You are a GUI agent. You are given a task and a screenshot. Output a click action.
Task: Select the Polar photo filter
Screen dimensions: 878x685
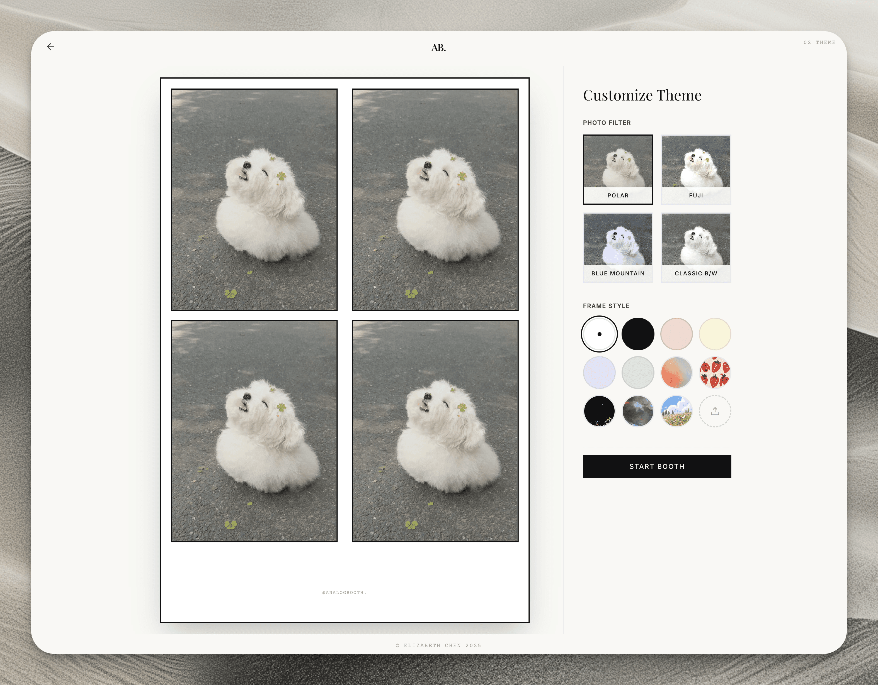pyautogui.click(x=618, y=169)
